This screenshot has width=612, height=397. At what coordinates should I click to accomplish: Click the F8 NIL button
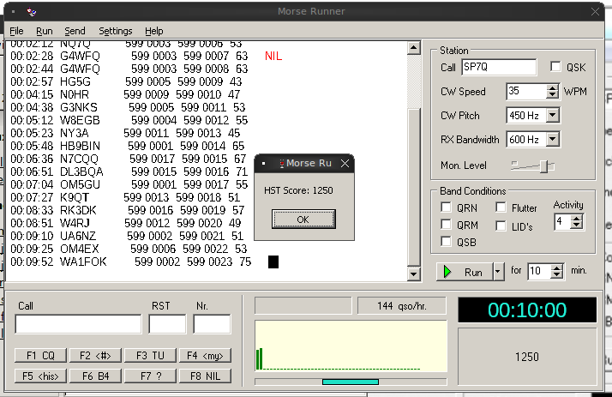(x=205, y=376)
